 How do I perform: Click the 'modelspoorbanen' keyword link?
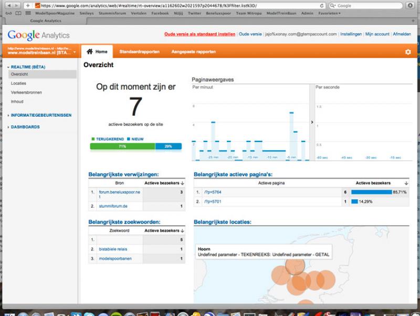pos(115,259)
